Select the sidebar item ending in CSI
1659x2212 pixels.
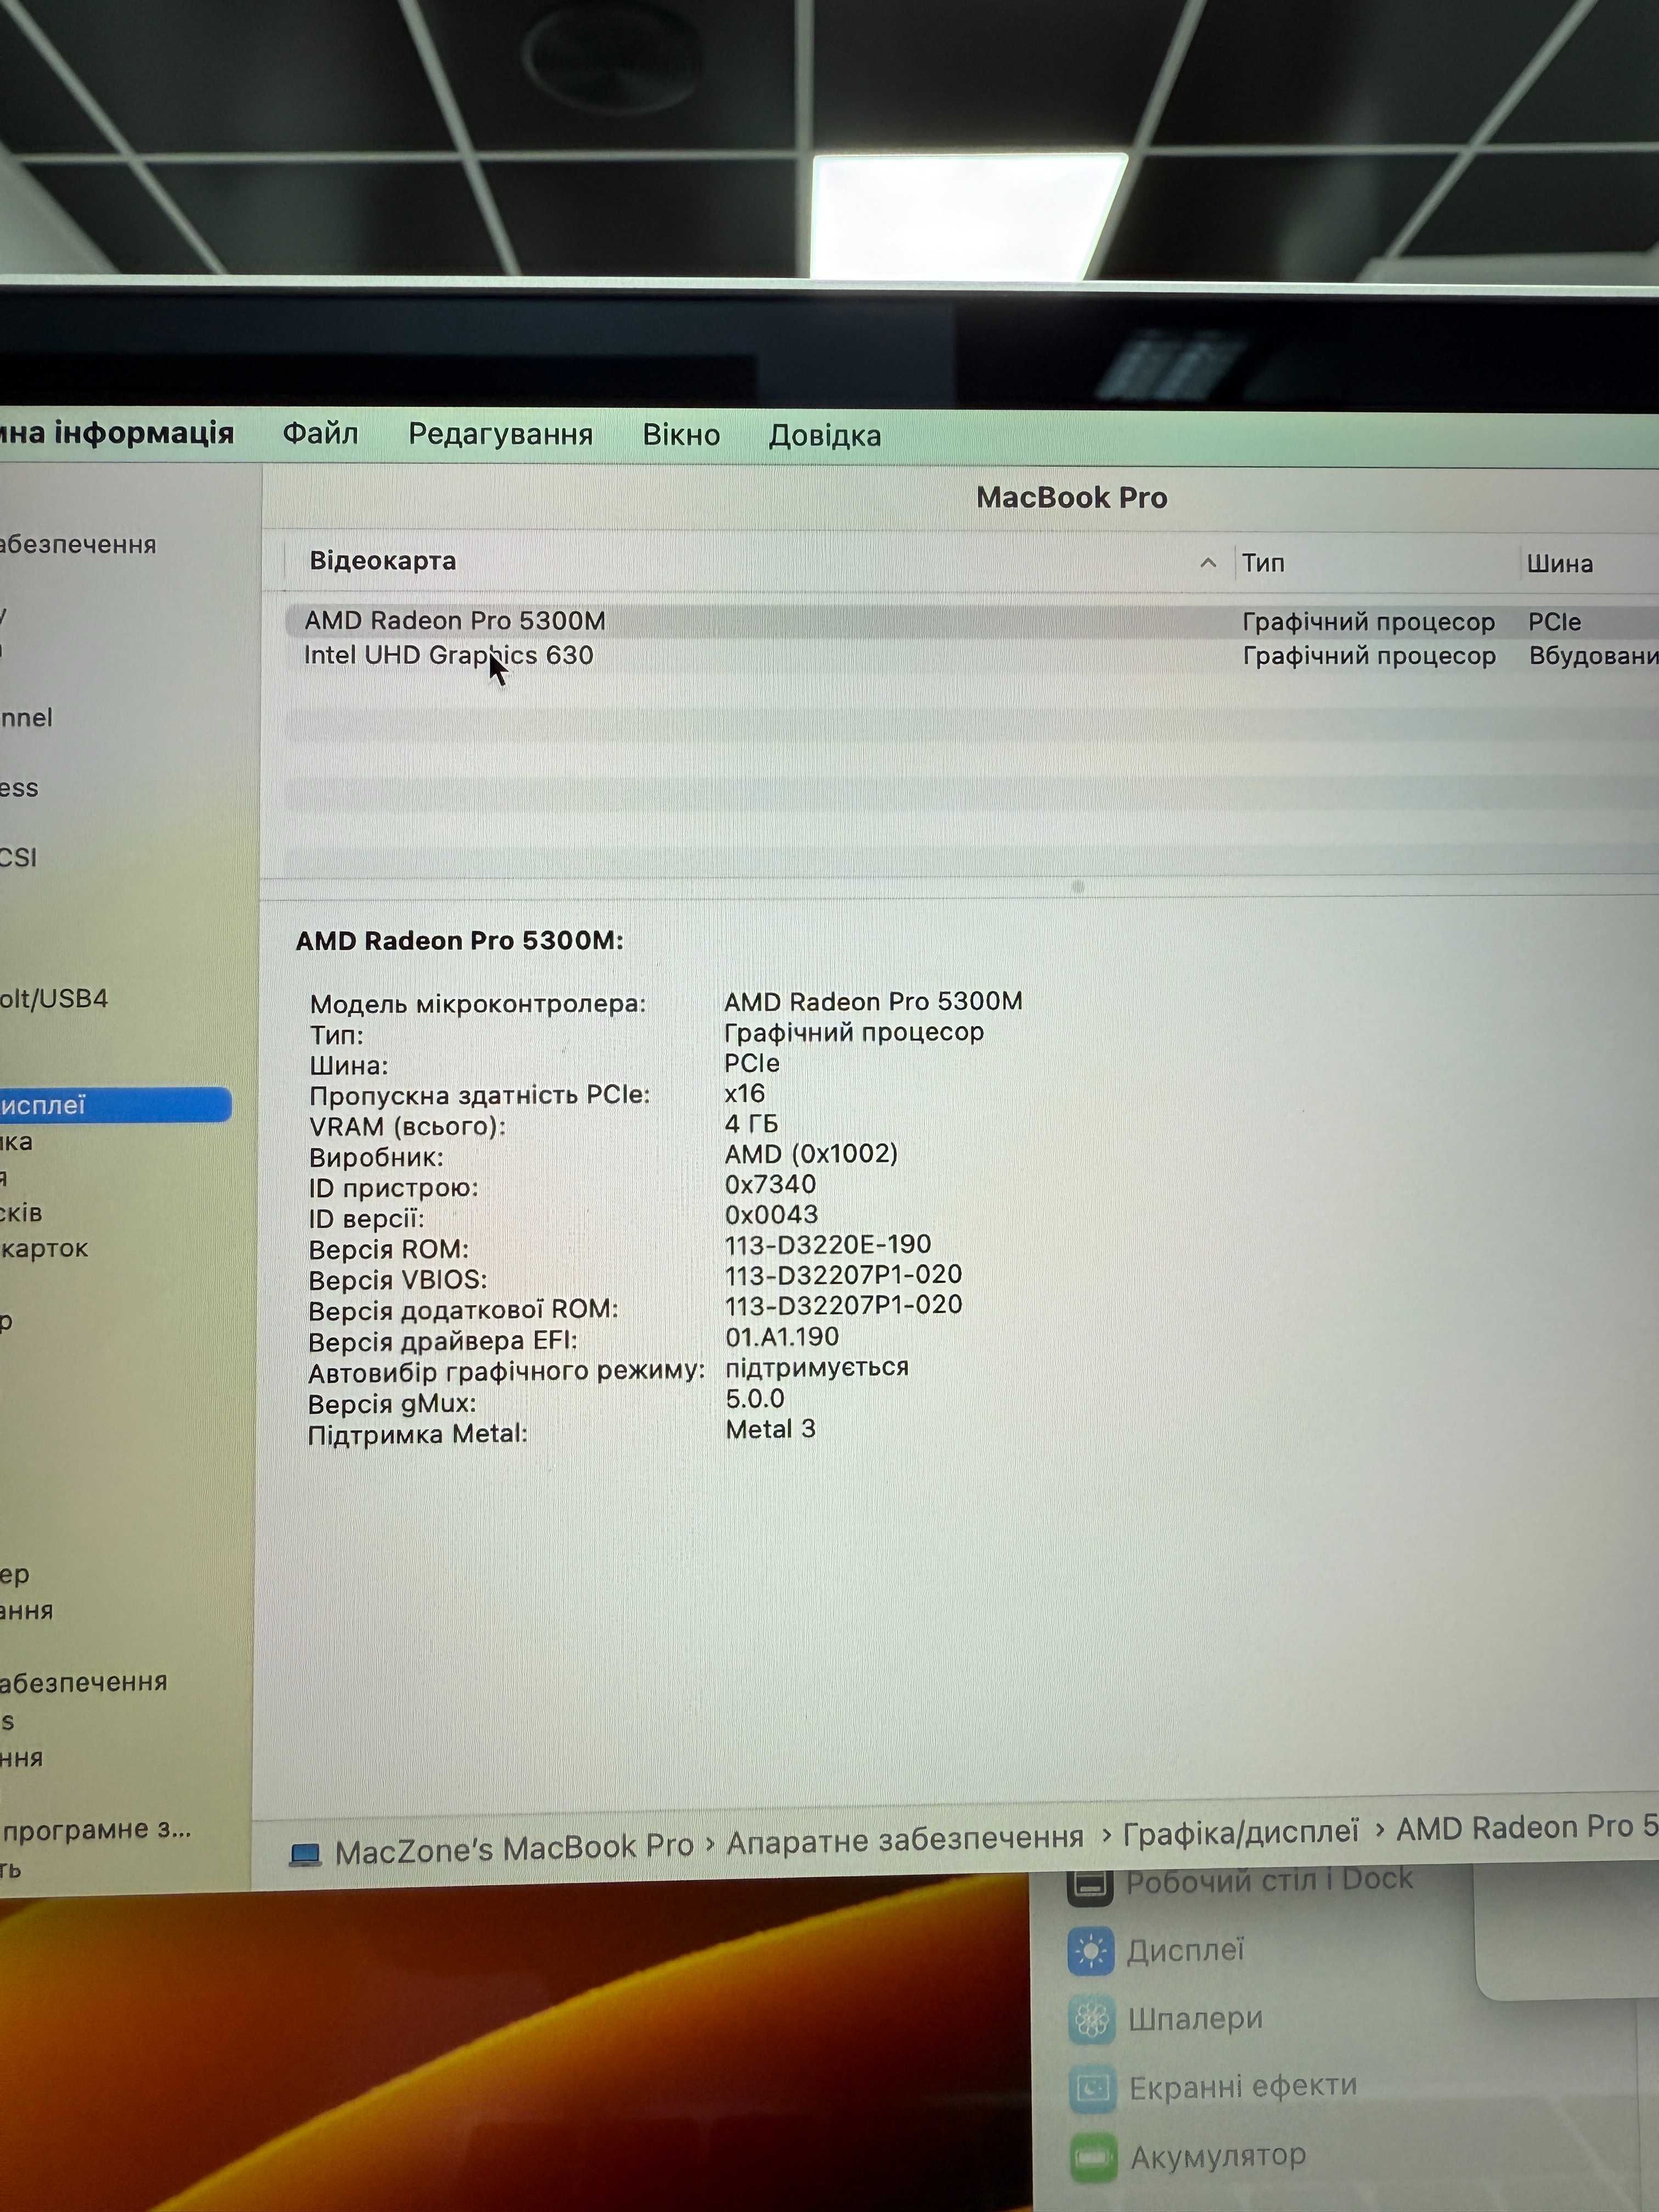[x=19, y=857]
